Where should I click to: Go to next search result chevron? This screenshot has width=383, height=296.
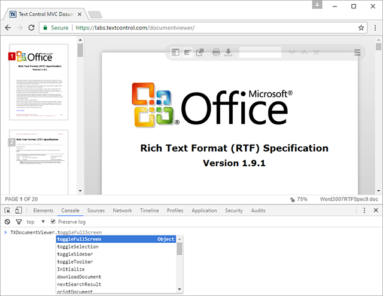point(292,52)
